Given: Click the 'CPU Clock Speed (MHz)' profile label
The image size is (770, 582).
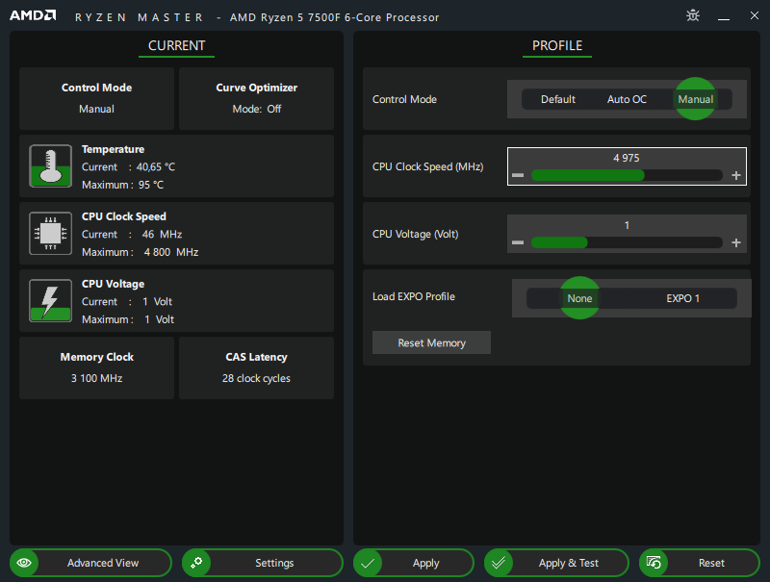Looking at the screenshot, I should [427, 166].
